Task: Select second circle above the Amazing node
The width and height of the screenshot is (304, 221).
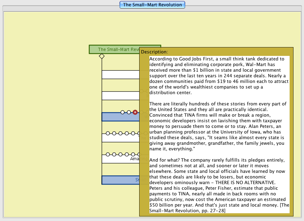Action: (114, 154)
